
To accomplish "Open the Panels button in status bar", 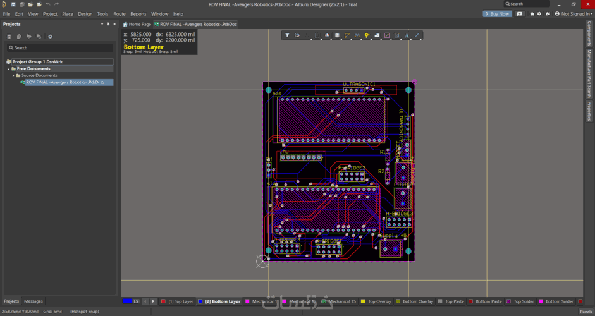I will pos(586,312).
